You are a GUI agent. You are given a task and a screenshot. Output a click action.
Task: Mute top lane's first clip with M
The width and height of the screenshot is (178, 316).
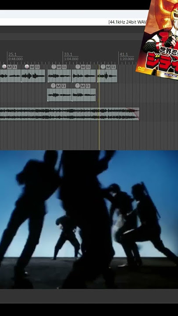click(x=10, y=67)
